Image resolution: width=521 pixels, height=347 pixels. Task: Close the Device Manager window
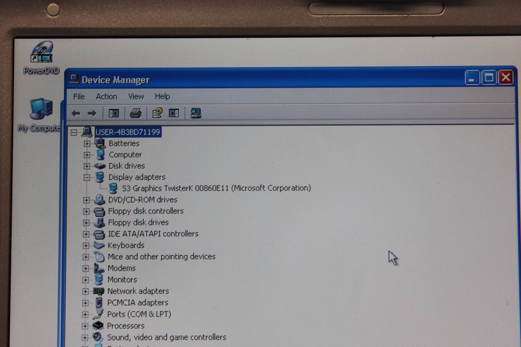(x=506, y=77)
